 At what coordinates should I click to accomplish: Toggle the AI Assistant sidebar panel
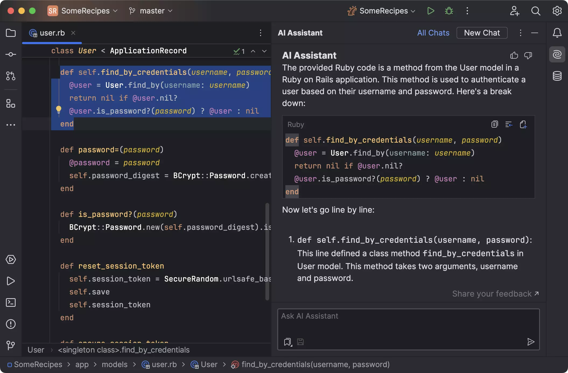(557, 55)
